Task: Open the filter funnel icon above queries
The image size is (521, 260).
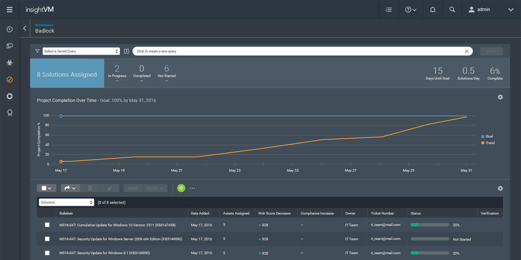Action: [x=37, y=51]
